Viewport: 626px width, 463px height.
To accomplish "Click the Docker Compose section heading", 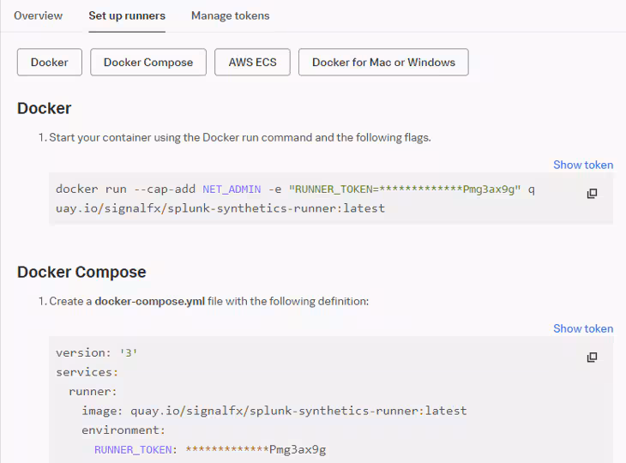I will pos(81,272).
